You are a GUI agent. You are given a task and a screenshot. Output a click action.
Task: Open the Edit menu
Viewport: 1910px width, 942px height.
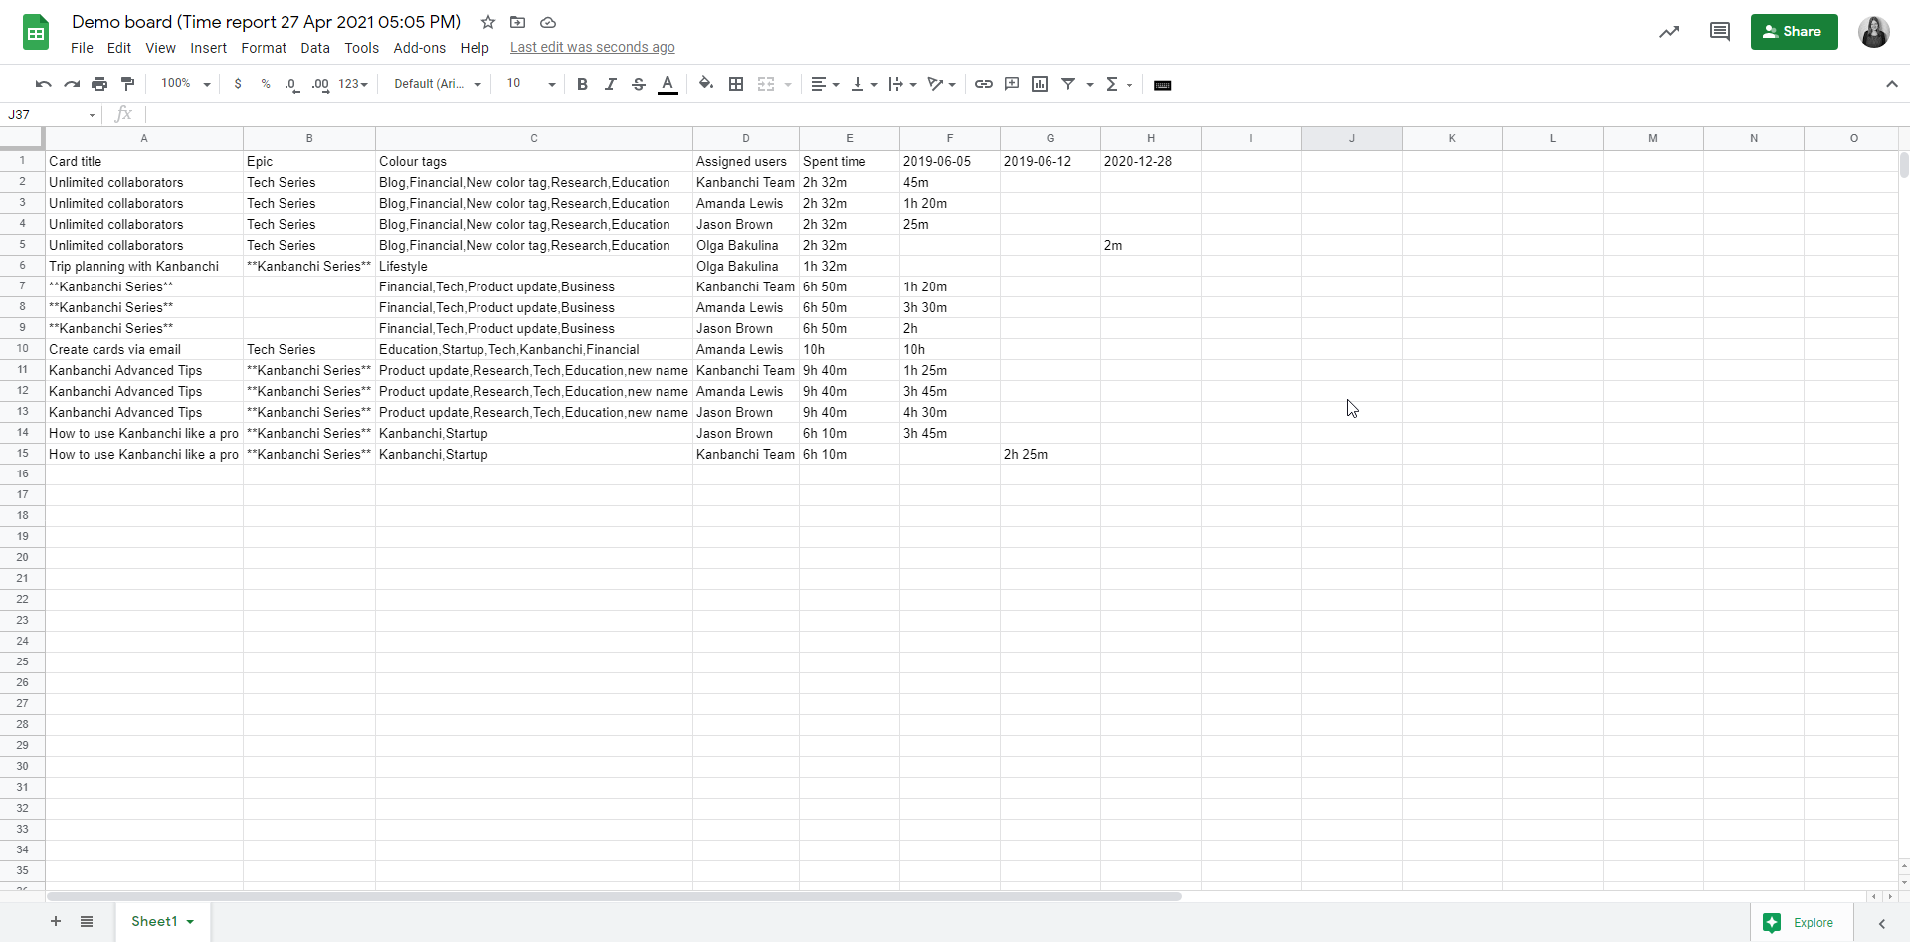click(119, 48)
